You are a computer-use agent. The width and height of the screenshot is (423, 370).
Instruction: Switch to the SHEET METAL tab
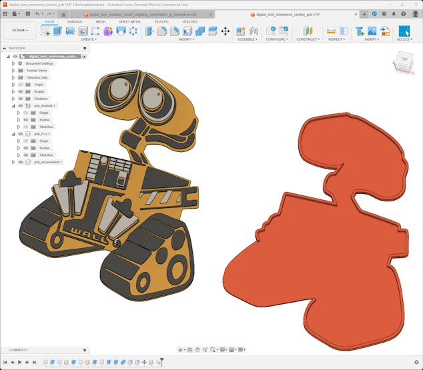point(130,21)
